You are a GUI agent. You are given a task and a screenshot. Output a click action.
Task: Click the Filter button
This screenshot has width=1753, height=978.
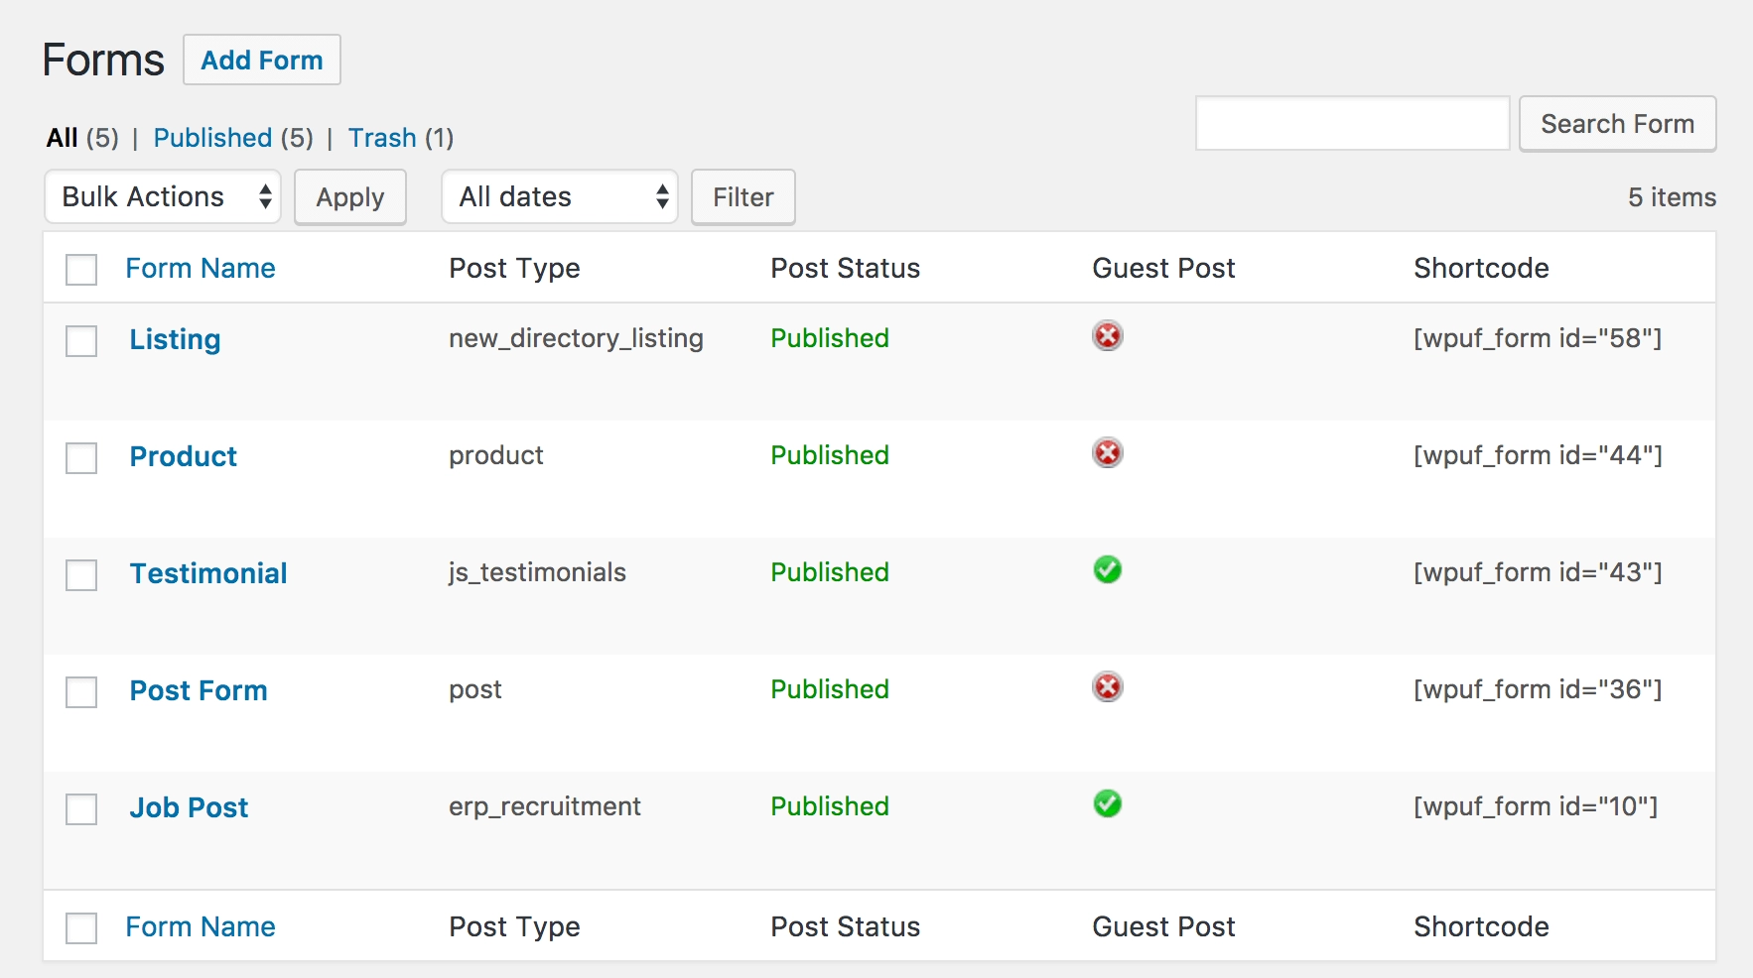click(x=742, y=197)
